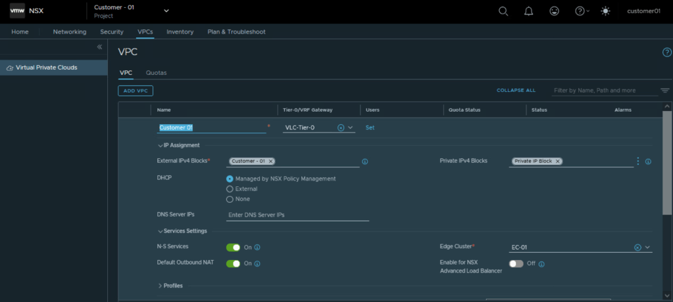
Task: Disable the Default Outbound NAT toggle
Action: tap(234, 263)
